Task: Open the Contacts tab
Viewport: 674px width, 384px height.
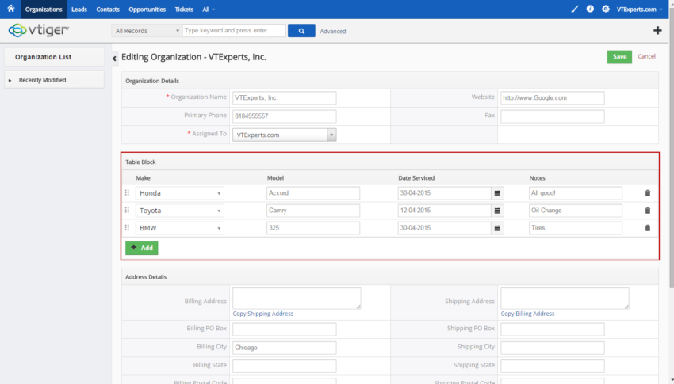Action: coord(108,9)
